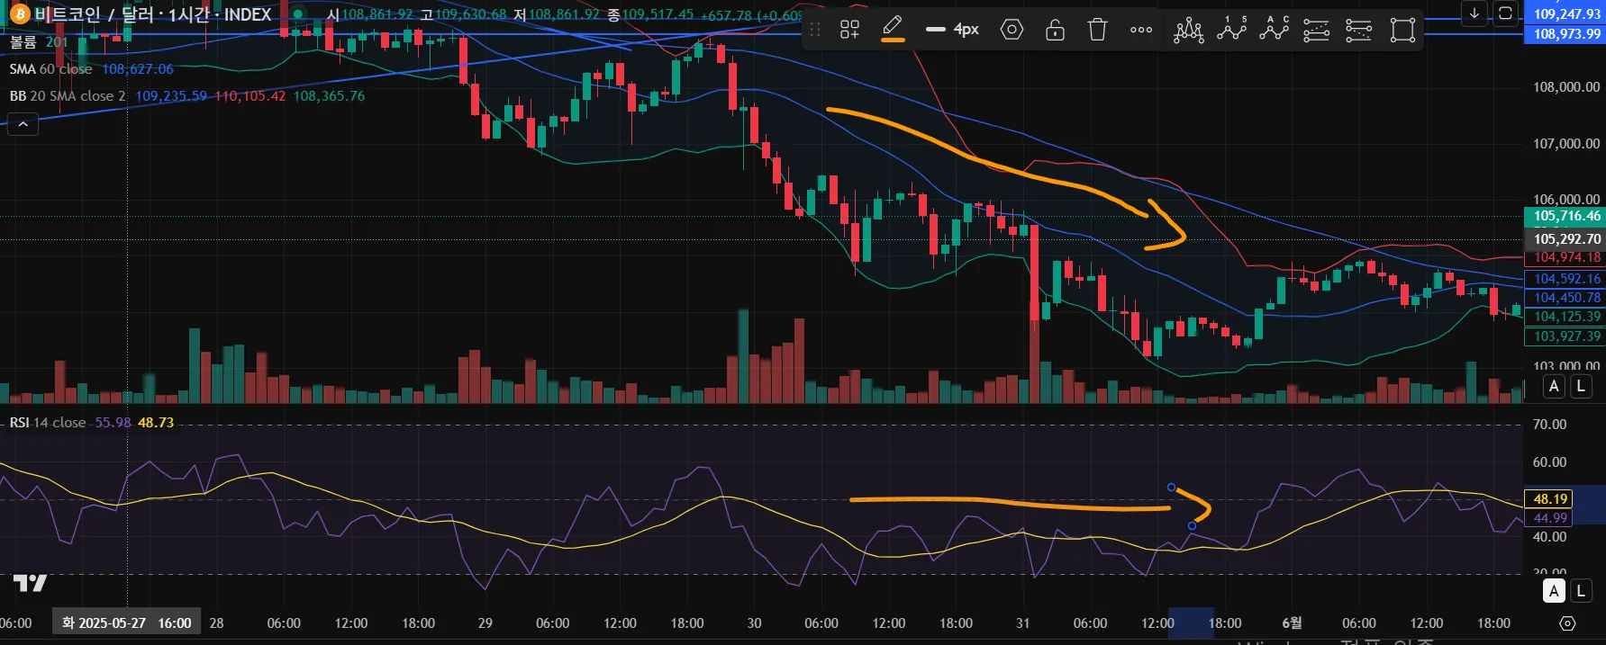Select the ABC correction wave tool
The height and width of the screenshot is (645, 1606).
(x=1275, y=30)
